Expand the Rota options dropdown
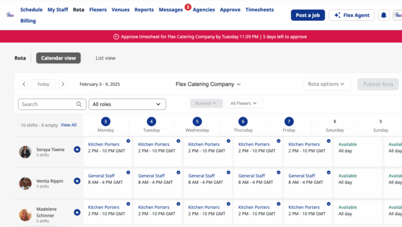 click(x=327, y=84)
